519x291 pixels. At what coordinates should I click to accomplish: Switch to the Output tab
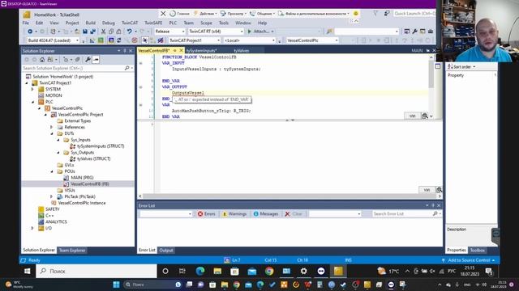click(x=166, y=251)
